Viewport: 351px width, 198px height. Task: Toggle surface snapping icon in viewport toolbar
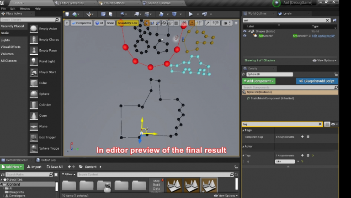170,23
